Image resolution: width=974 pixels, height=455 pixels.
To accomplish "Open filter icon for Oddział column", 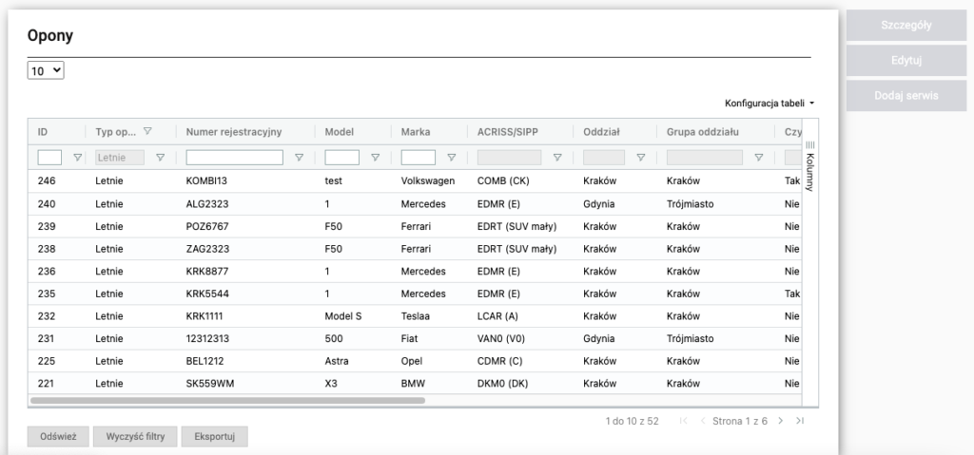I will 640,158.
